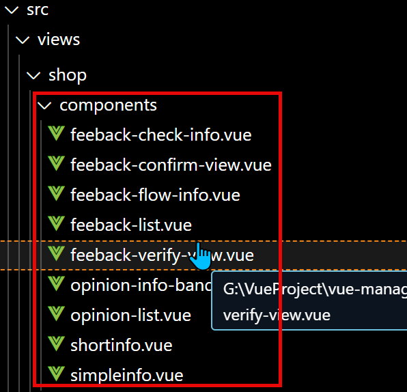Select the opinion-list.vue file
407x392 pixels.
click(131, 316)
